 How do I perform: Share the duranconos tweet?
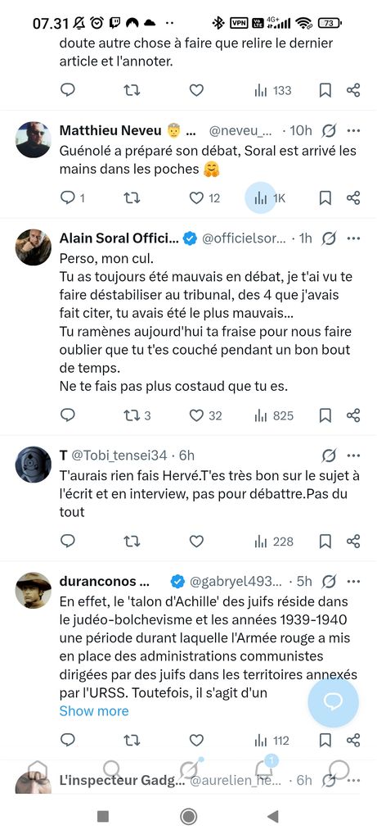click(x=353, y=741)
